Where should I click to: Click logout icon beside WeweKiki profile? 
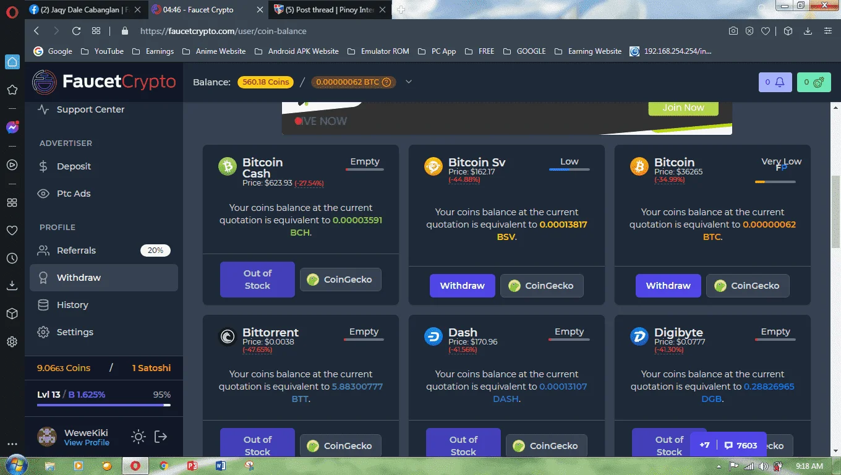[161, 437]
